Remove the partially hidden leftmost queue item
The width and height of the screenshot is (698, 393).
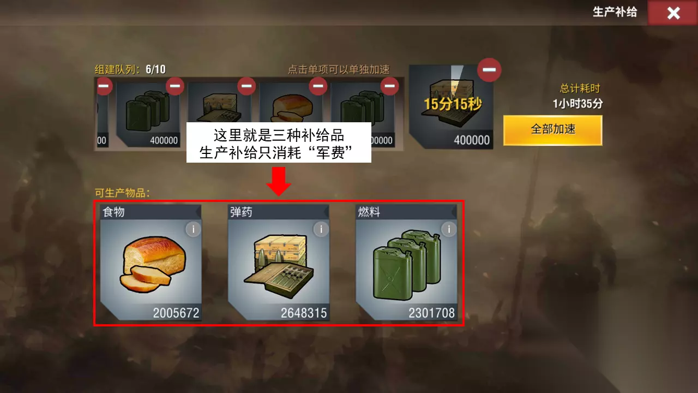pyautogui.click(x=104, y=86)
